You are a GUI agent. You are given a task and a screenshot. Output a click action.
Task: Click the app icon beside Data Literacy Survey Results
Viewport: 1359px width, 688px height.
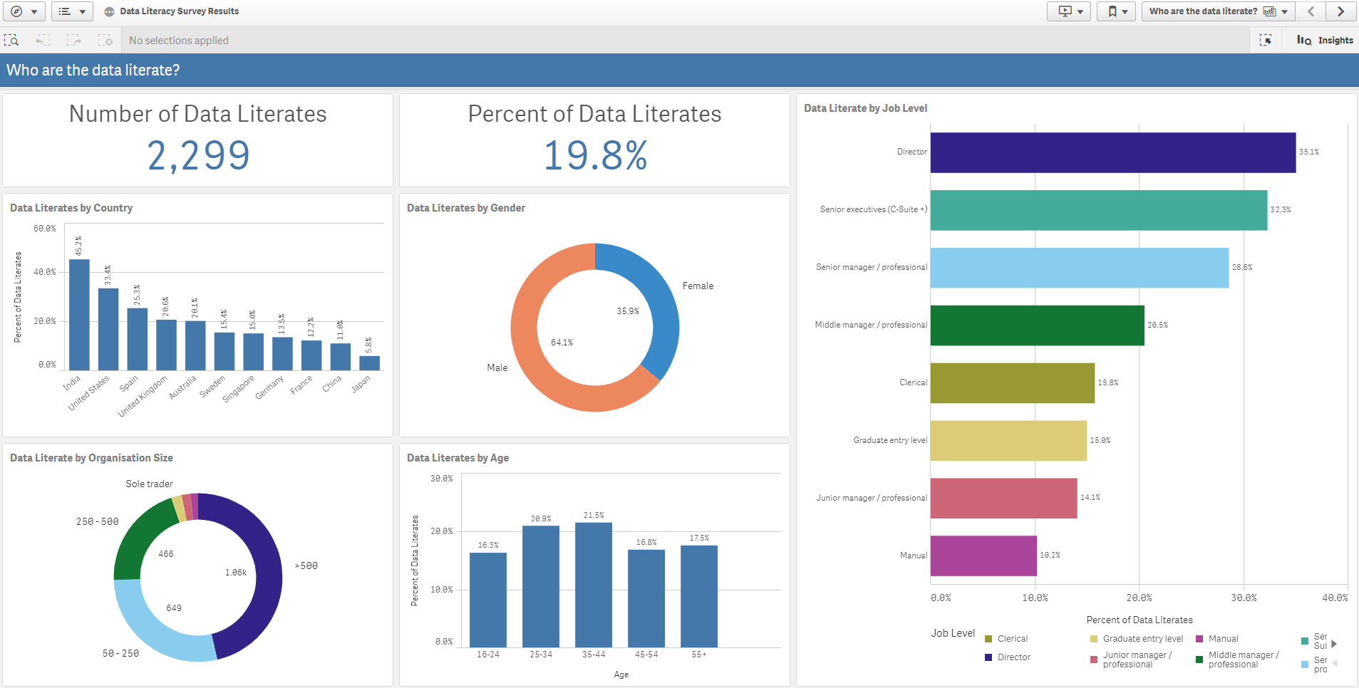coord(109,11)
